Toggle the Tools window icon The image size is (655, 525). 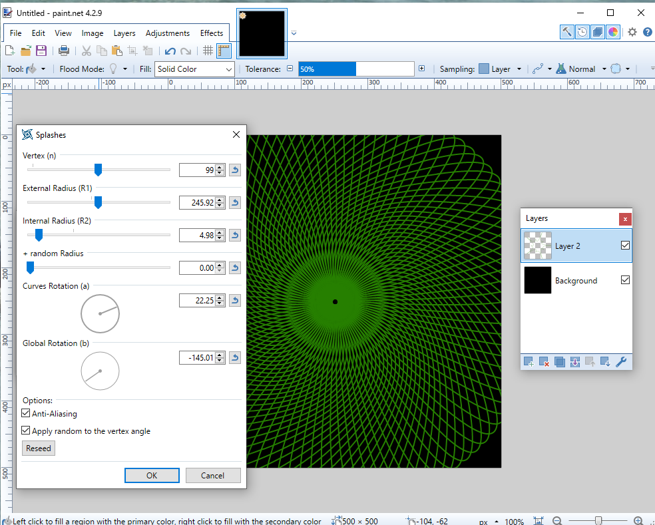pos(567,32)
